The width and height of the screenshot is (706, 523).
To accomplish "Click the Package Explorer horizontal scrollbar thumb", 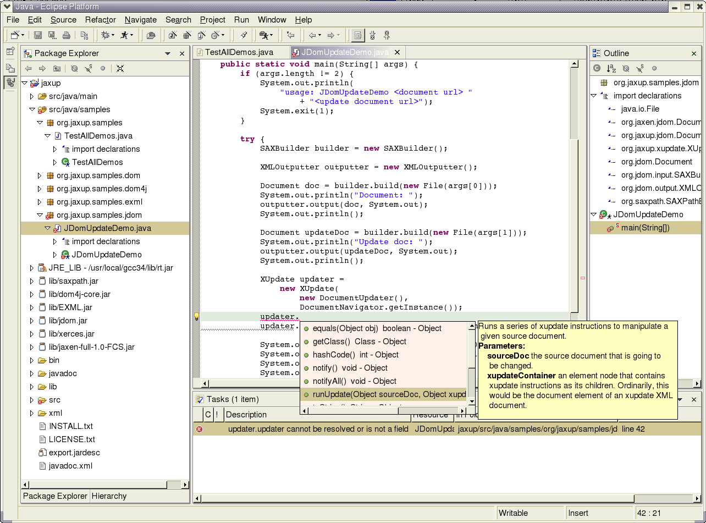I will tap(97, 485).
